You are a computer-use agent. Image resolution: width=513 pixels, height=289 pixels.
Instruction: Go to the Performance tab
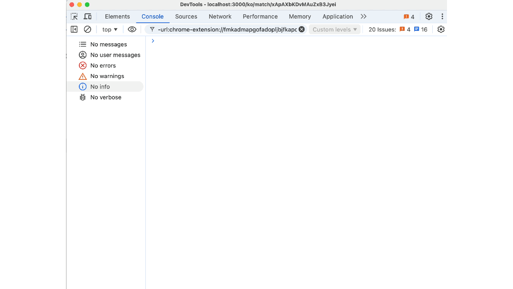coord(260,16)
